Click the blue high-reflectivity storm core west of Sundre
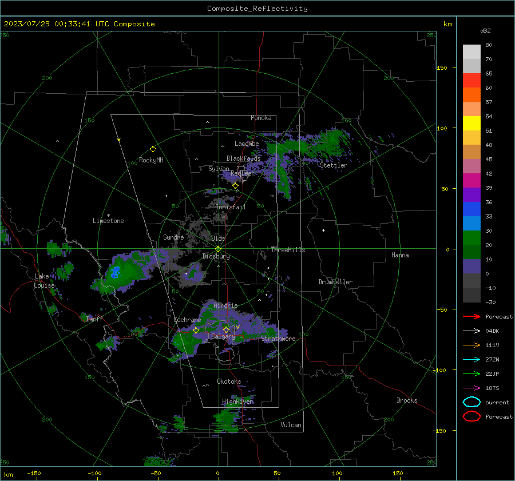 tap(115, 272)
